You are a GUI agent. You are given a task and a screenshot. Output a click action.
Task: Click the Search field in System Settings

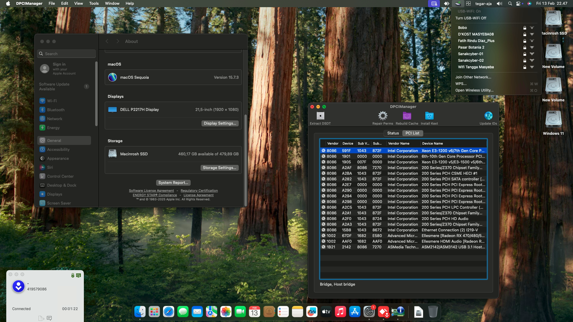click(67, 54)
